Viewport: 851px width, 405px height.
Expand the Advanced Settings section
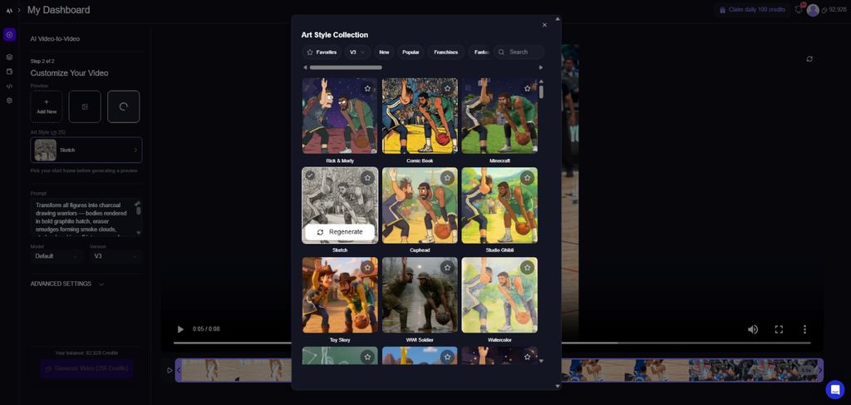point(68,284)
